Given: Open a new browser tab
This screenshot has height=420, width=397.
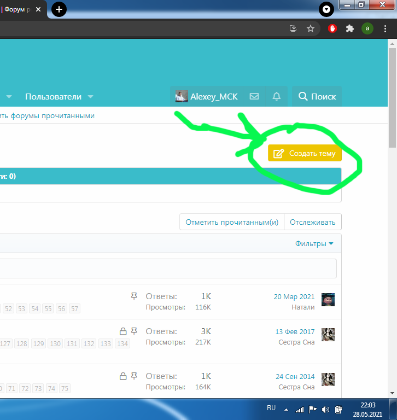Looking at the screenshot, I should click(59, 9).
